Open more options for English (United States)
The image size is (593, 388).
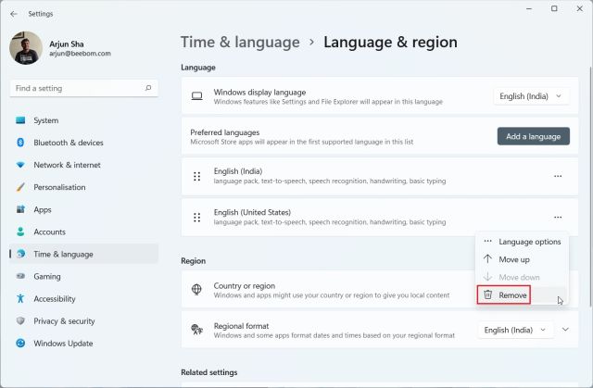tap(558, 218)
